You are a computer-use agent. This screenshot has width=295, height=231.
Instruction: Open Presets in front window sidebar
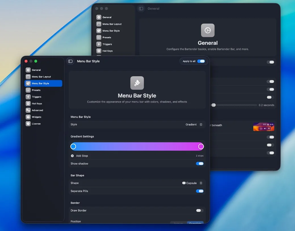[43, 90]
